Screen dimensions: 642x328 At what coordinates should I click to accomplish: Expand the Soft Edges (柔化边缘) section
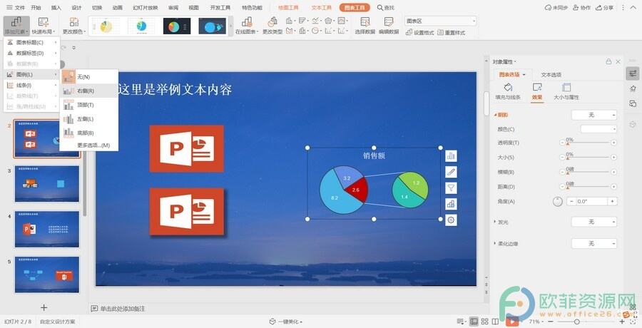coord(495,243)
